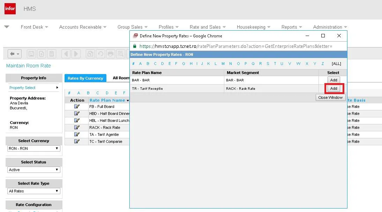Image resolution: width=382 pixels, height=212 pixels.
Task: Open the Reports menu
Action: click(292, 27)
